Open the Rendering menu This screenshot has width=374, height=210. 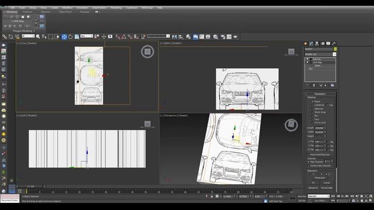click(116, 8)
